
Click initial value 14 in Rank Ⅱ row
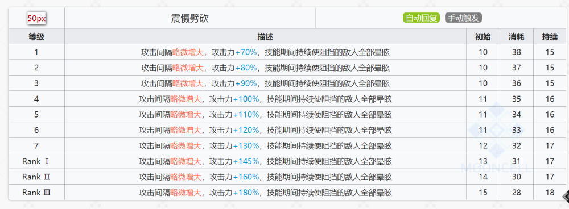coord(483,177)
